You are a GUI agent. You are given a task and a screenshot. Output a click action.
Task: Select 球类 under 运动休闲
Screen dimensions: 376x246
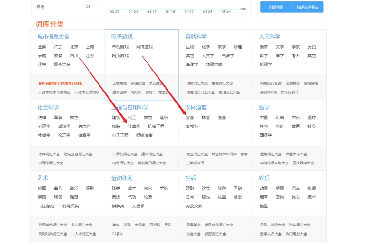click(x=116, y=189)
